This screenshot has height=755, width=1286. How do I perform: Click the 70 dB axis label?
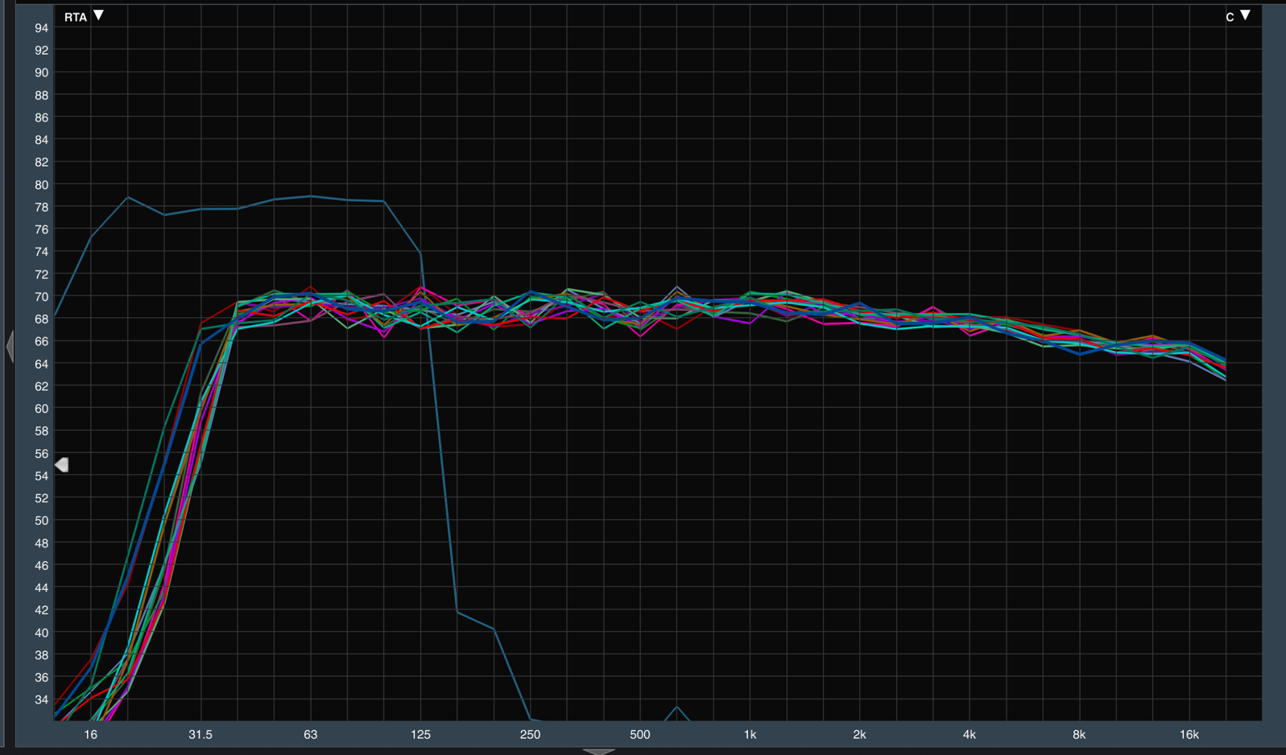pos(41,297)
